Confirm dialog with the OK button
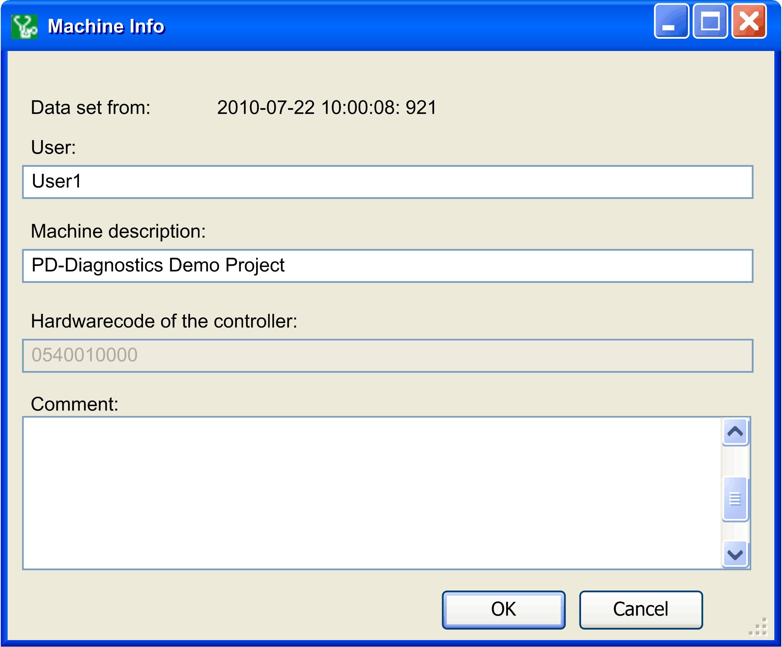 click(x=503, y=609)
